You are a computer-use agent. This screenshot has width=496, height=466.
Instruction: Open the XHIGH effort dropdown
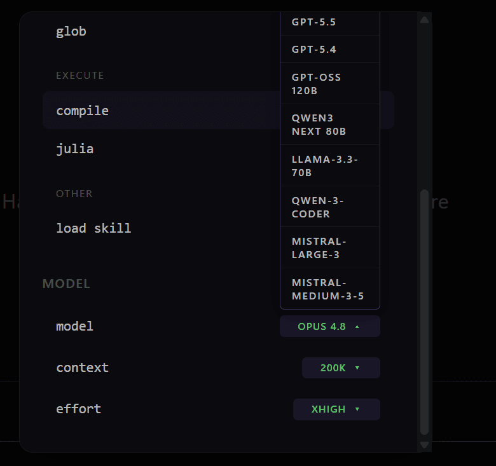336,409
